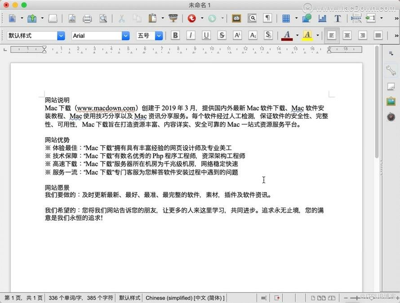Click 默认样式 in the status bar

click(129, 298)
